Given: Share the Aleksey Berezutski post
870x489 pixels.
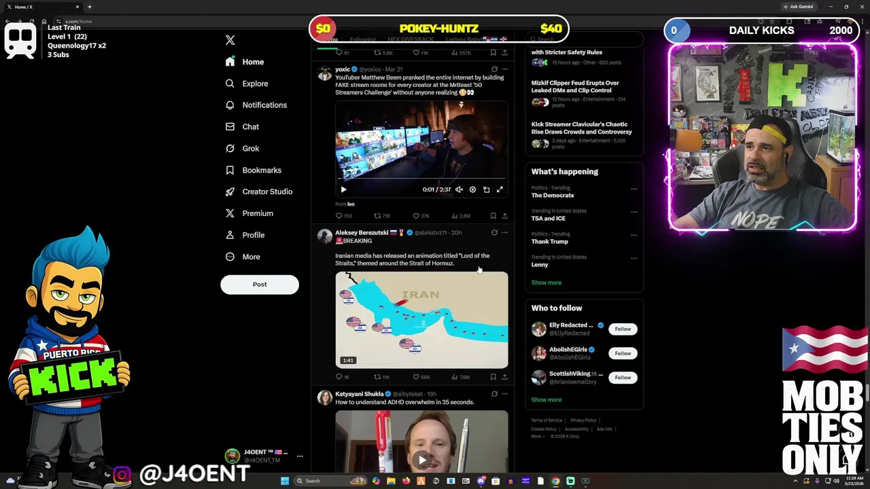Looking at the screenshot, I should [x=504, y=377].
